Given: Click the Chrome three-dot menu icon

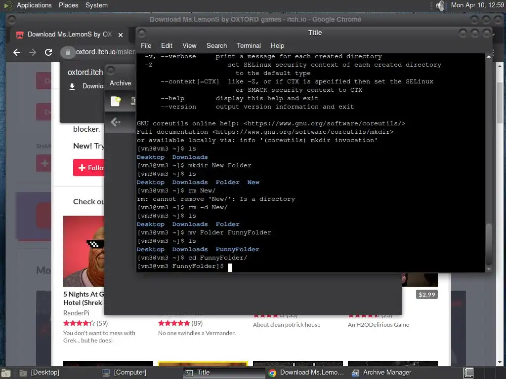Looking at the screenshot, I should [493, 52].
